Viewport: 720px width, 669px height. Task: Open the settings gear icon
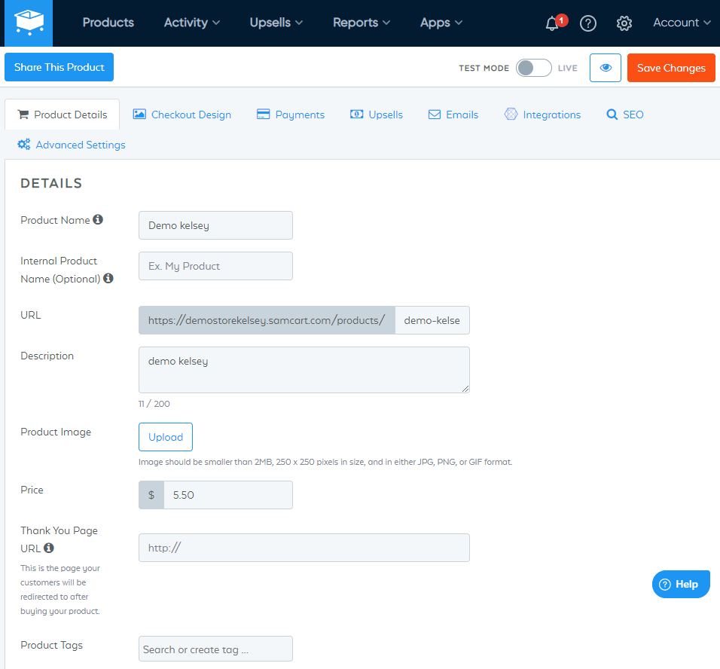(624, 23)
